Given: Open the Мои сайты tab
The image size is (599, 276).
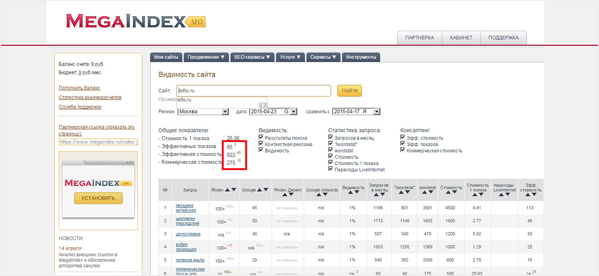Looking at the screenshot, I should pos(166,57).
